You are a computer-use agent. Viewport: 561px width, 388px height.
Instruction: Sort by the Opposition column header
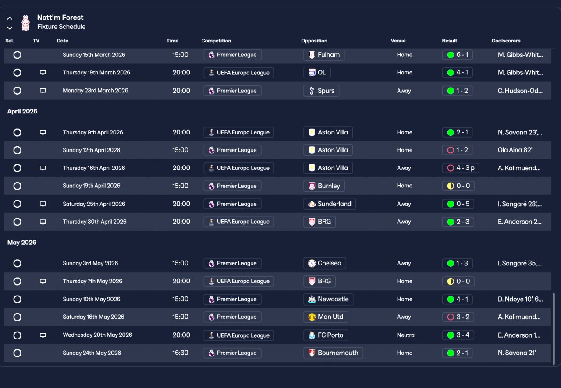(x=314, y=41)
